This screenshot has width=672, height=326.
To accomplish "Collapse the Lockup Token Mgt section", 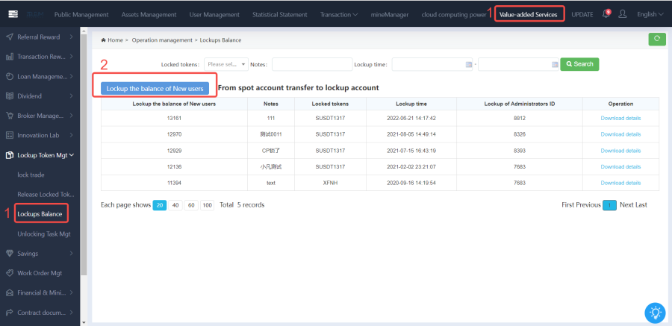I will tap(72, 155).
